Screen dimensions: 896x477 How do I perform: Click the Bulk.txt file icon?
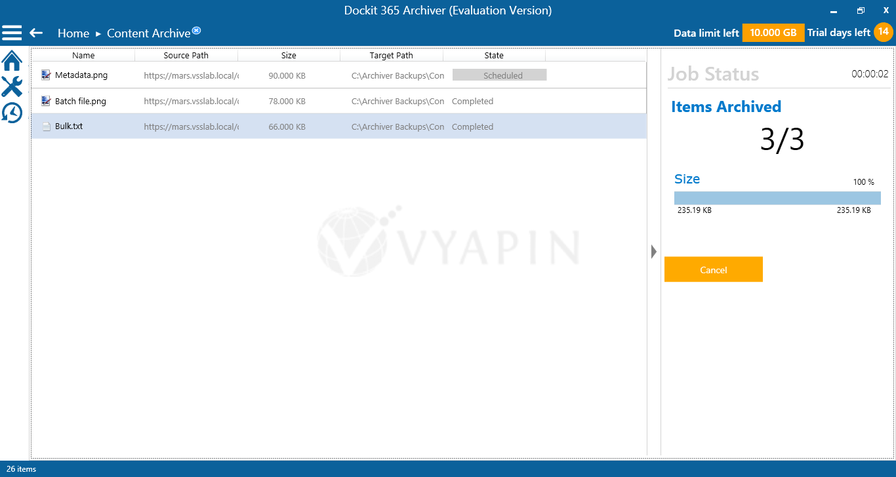point(46,126)
